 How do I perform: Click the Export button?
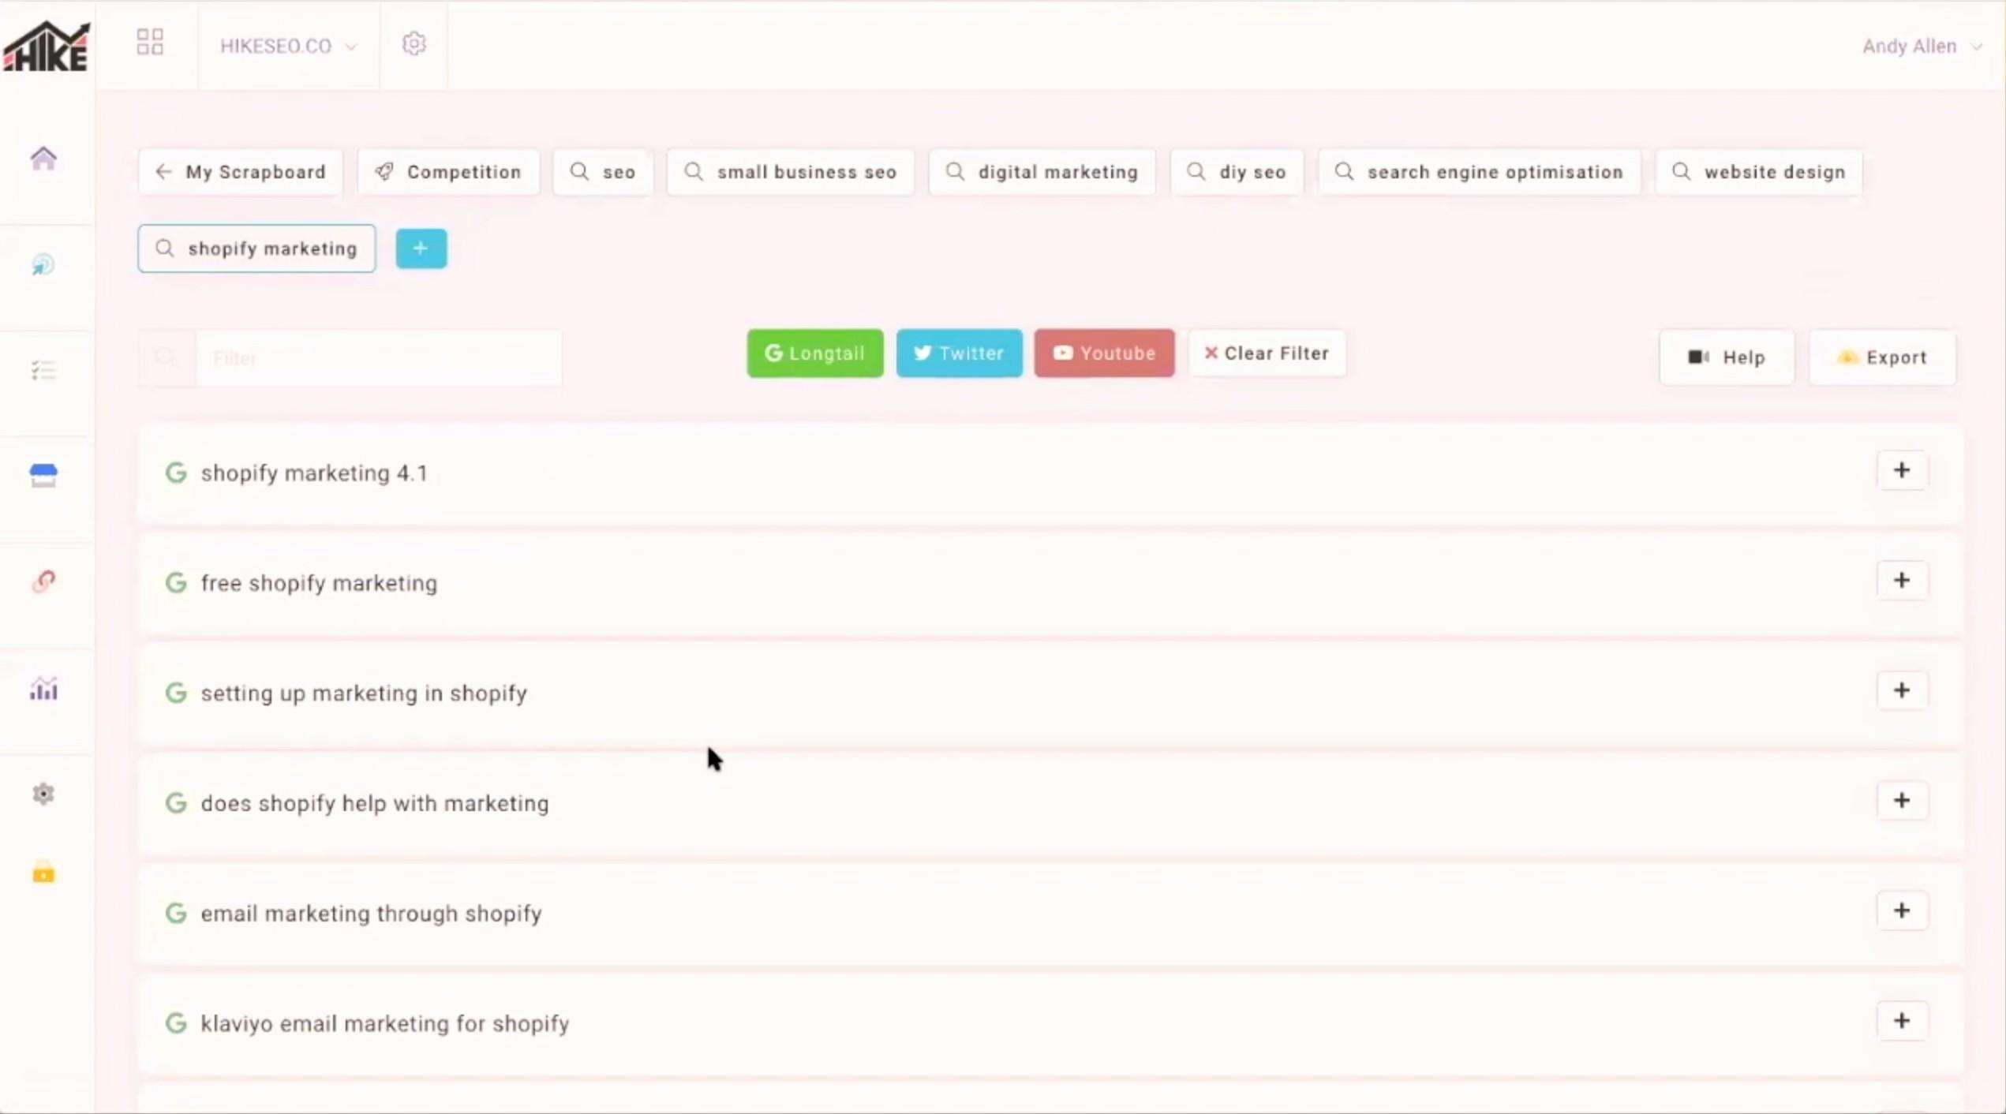(1882, 357)
